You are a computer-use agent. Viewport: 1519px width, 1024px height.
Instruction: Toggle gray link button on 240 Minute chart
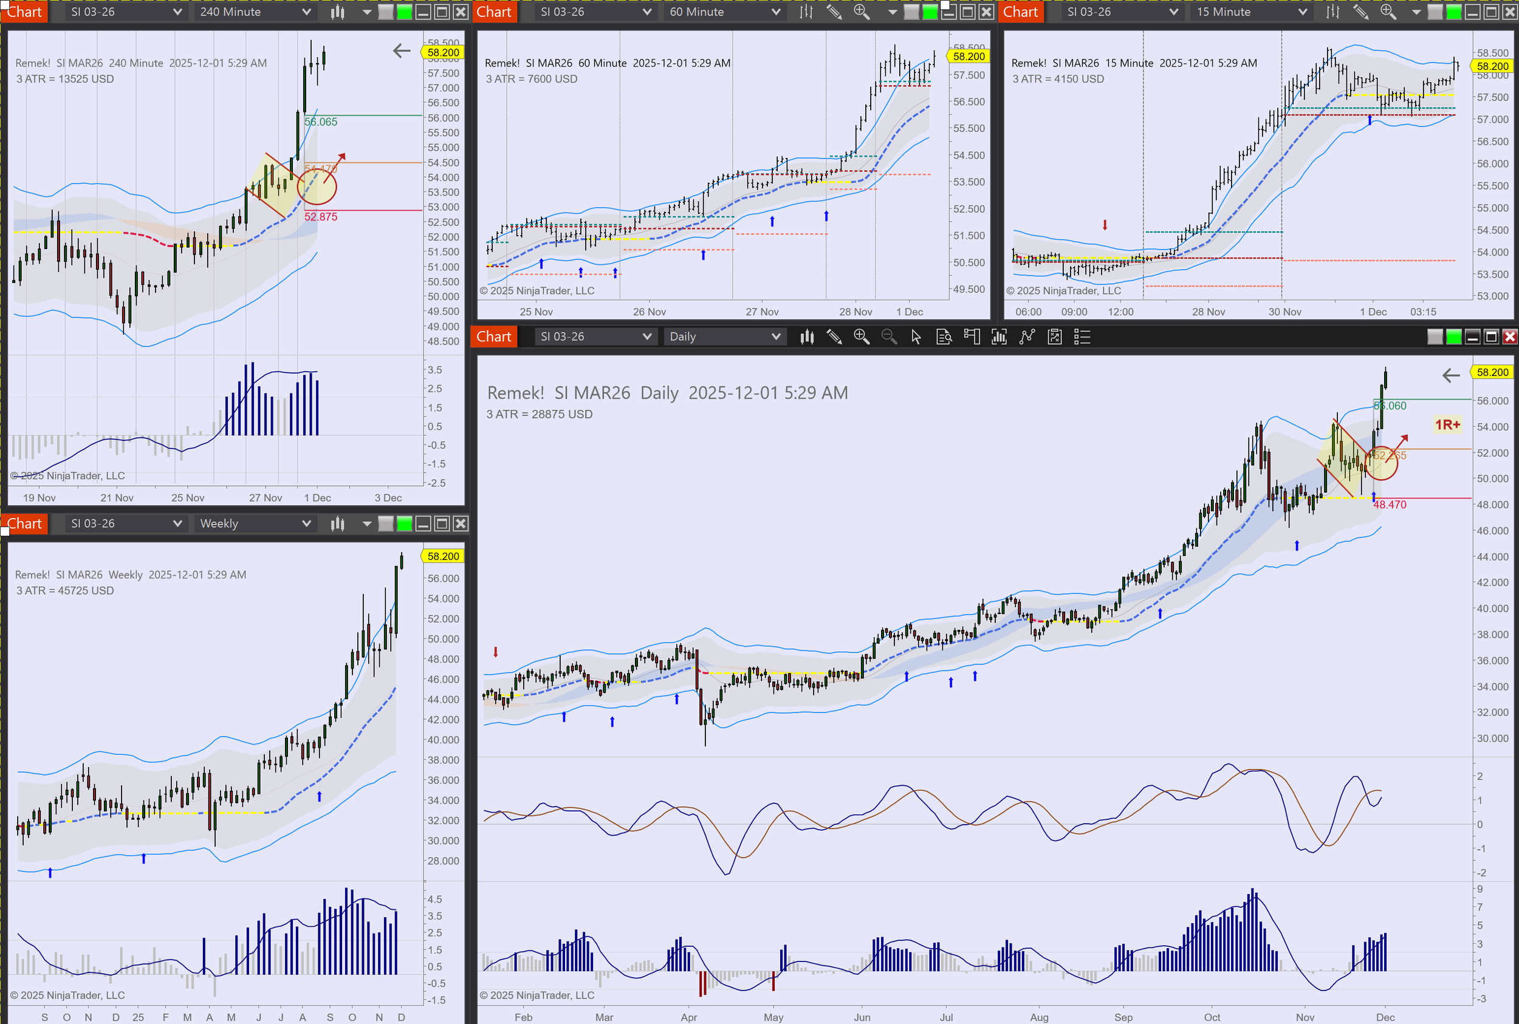(386, 12)
